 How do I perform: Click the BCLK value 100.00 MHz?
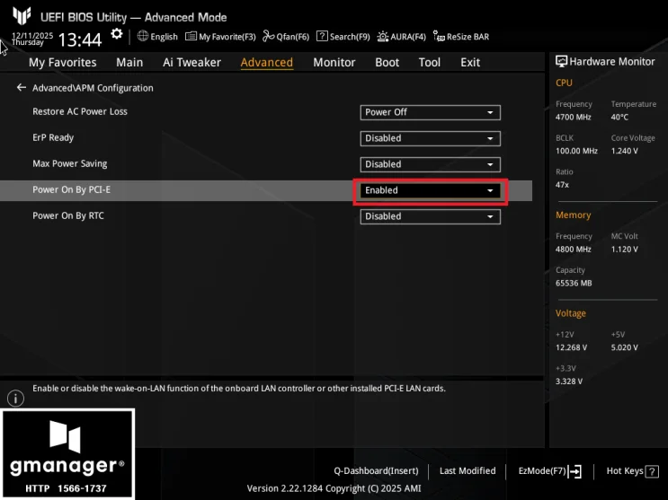click(576, 151)
